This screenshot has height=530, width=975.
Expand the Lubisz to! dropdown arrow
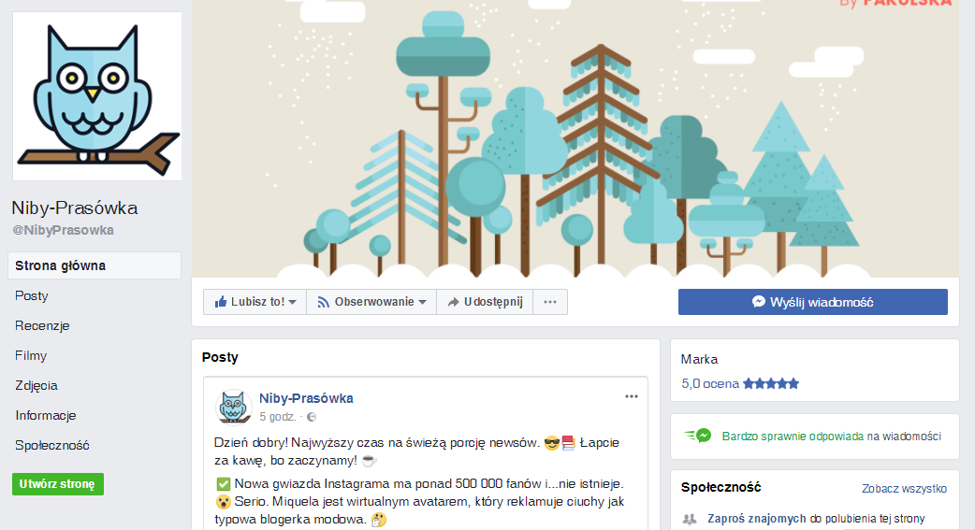click(293, 303)
